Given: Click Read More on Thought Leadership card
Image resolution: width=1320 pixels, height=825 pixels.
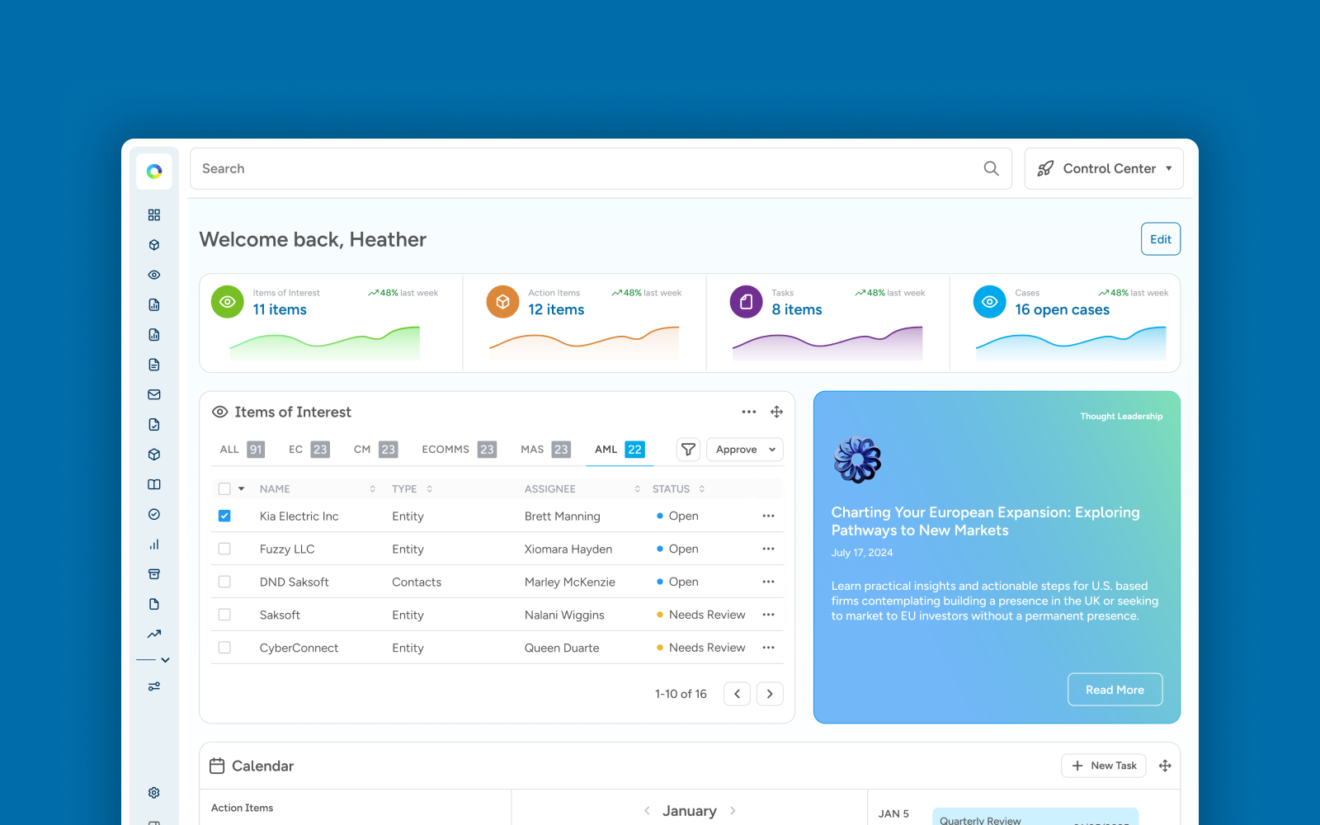Looking at the screenshot, I should coord(1115,690).
